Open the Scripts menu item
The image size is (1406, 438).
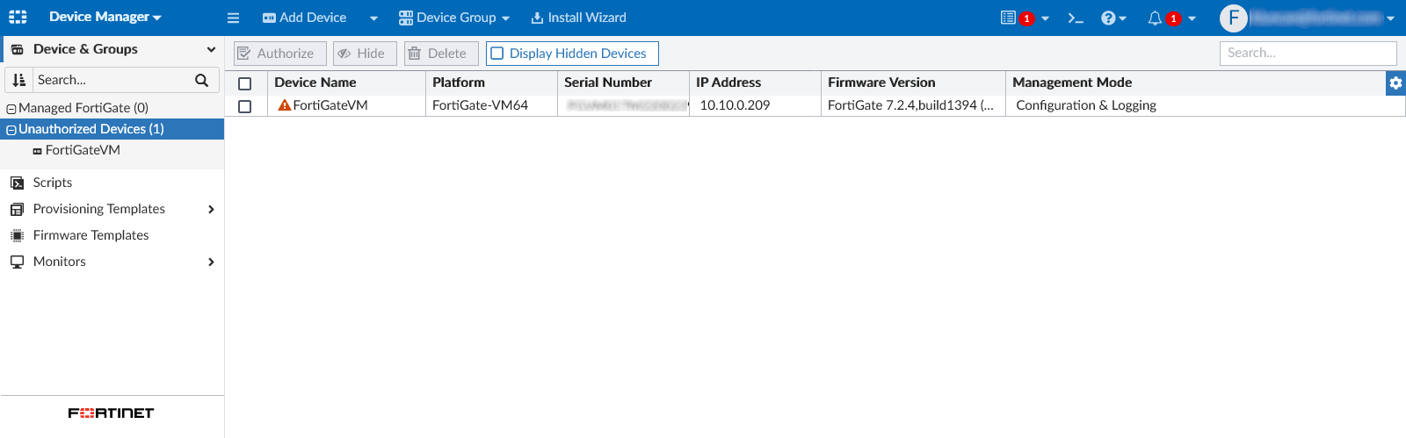click(52, 183)
